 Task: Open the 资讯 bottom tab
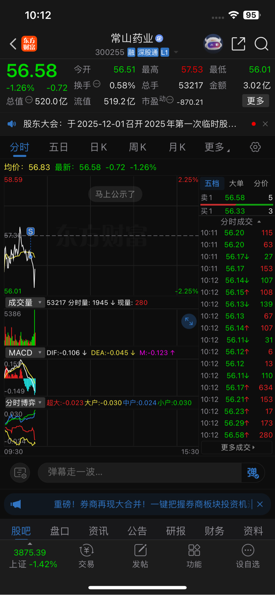tap(98, 531)
